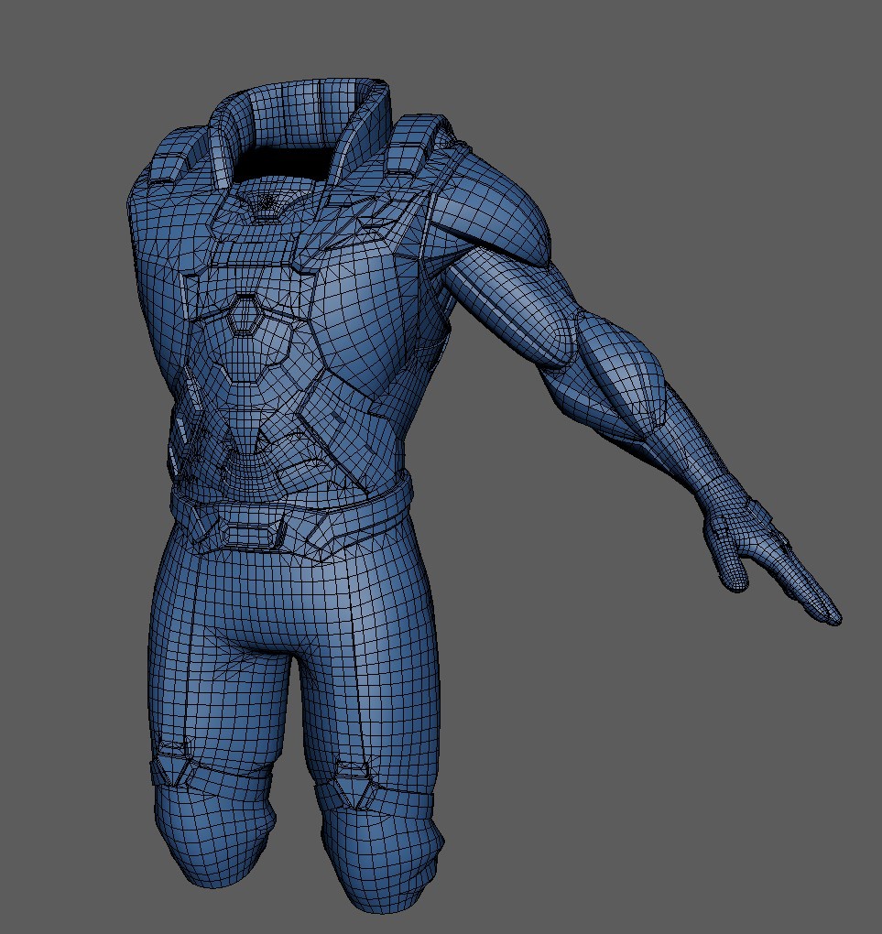The height and width of the screenshot is (934, 882).
Task: Click the hexagonal chest emblem on the model
Action: (243, 314)
